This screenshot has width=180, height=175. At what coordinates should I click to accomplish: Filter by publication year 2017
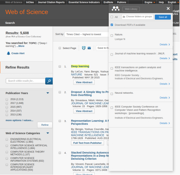tap(7, 103)
